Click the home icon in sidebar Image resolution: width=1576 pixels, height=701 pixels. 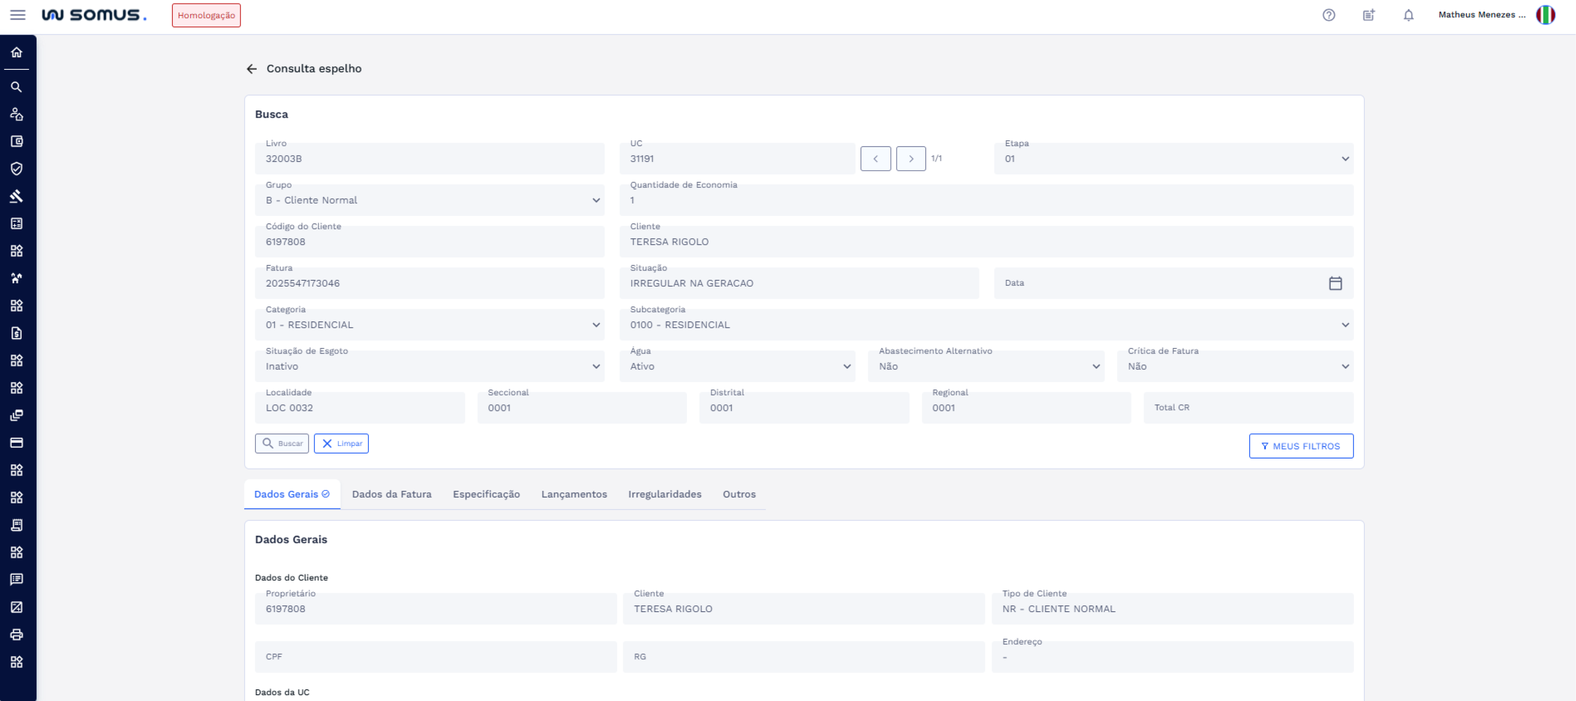click(x=16, y=53)
